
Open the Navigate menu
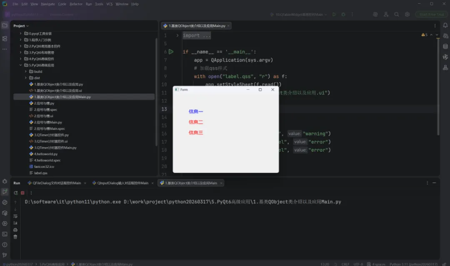pyautogui.click(x=48, y=4)
